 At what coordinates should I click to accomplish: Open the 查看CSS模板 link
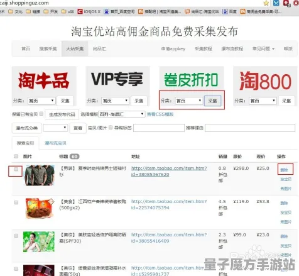[160, 114]
